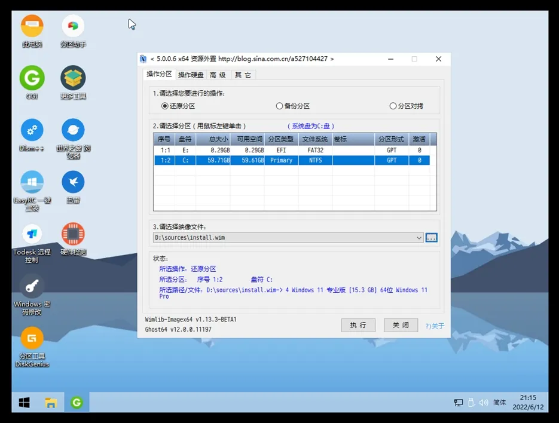Switch to the 操作硬盘 tab
559x423 pixels.
pos(191,75)
